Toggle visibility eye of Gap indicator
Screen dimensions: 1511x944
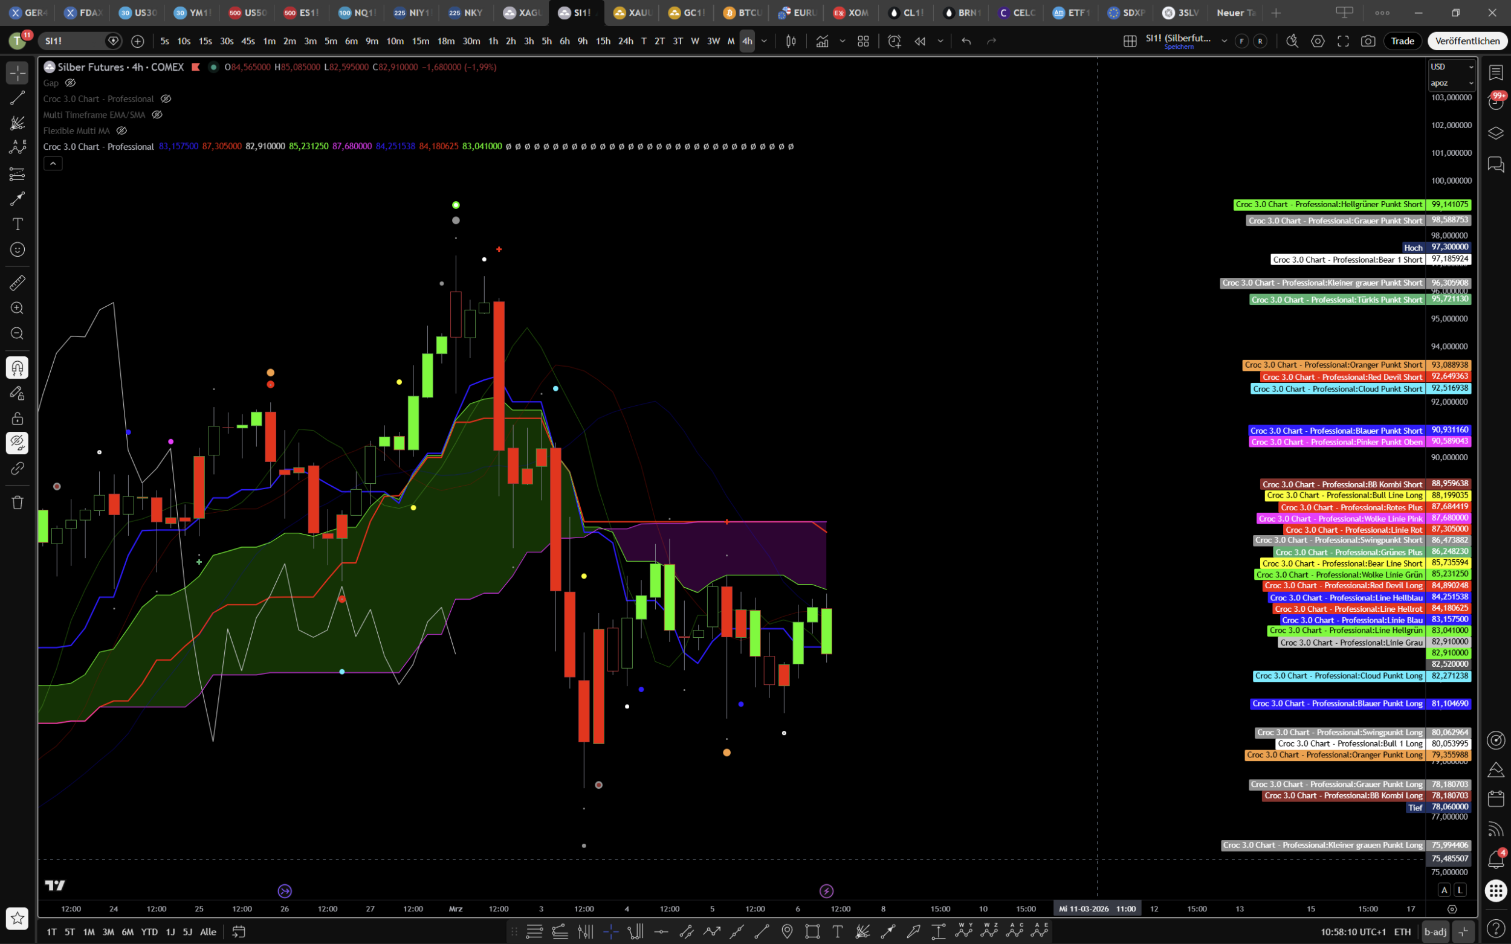tap(71, 83)
